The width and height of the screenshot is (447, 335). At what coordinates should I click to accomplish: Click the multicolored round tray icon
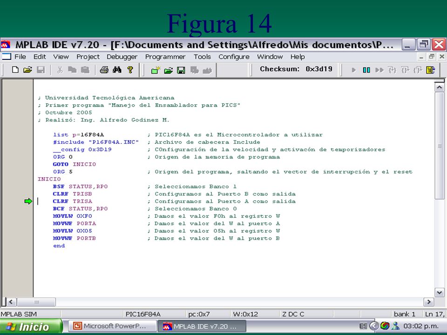(385, 326)
